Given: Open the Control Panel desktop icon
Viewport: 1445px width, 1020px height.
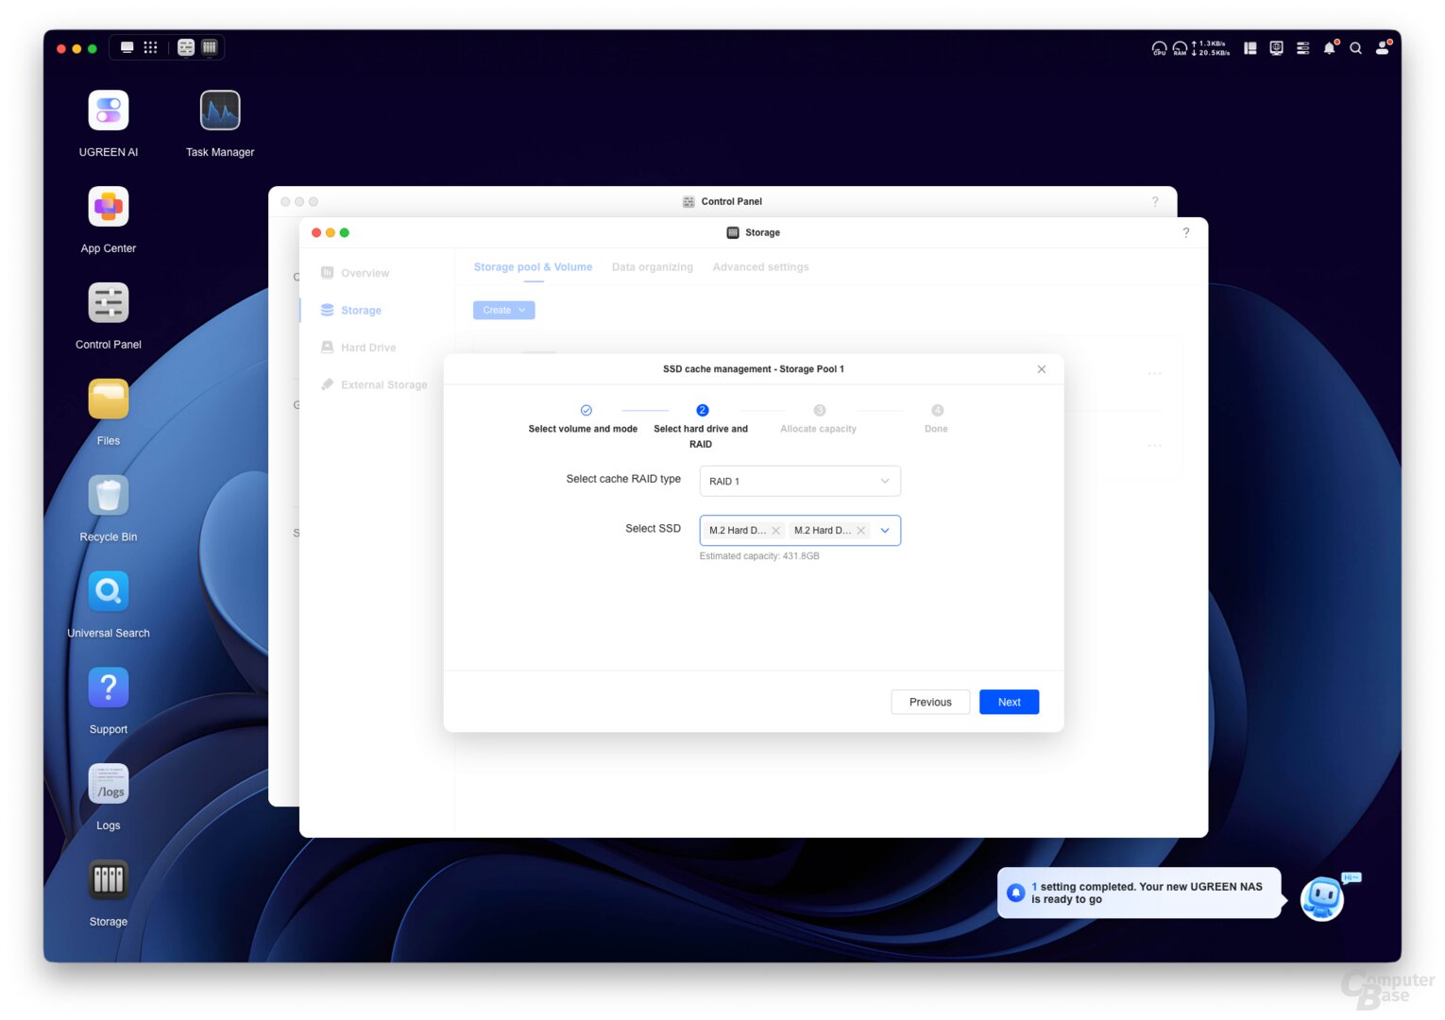Looking at the screenshot, I should [109, 303].
